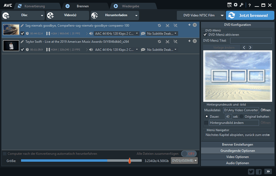Click Öffnen next to Musikdatei
The height and width of the screenshot is (176, 276).
pyautogui.click(x=265, y=110)
